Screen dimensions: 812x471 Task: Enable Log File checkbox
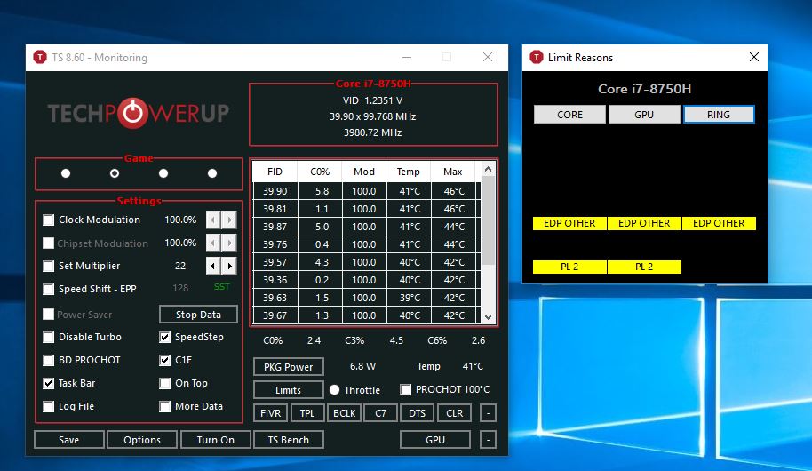[48, 406]
